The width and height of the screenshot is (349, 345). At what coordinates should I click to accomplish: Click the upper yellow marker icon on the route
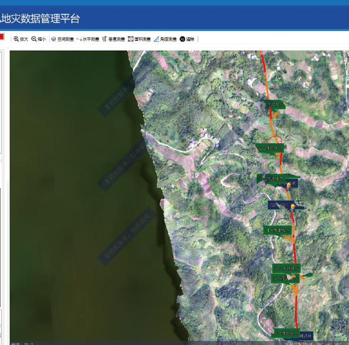(x=289, y=185)
